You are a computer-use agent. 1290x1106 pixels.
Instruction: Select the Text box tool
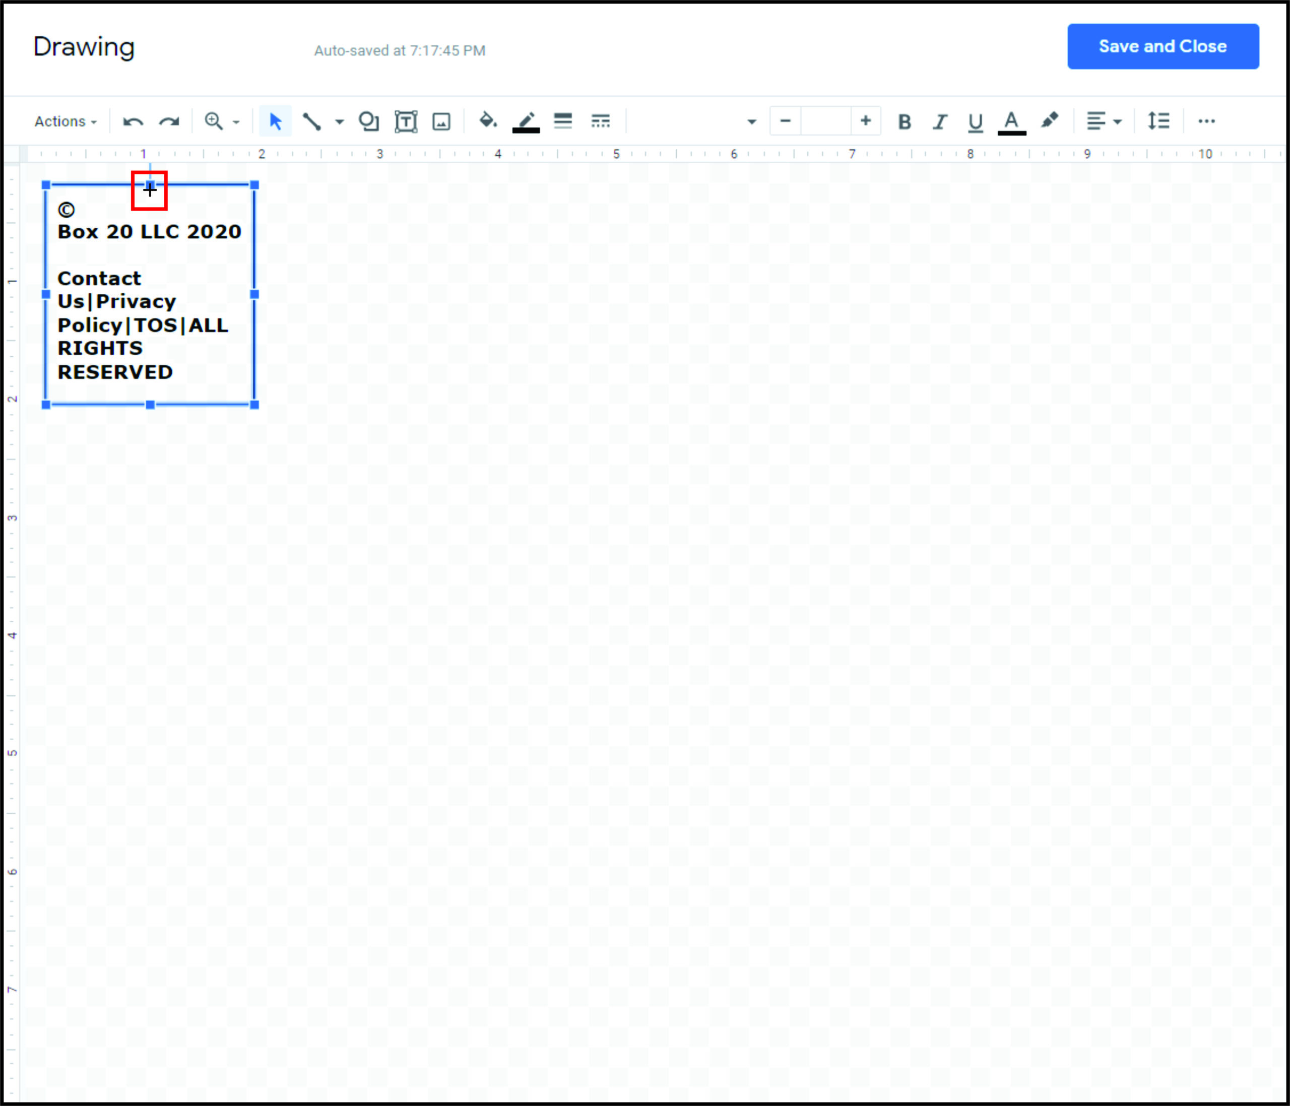(x=406, y=121)
